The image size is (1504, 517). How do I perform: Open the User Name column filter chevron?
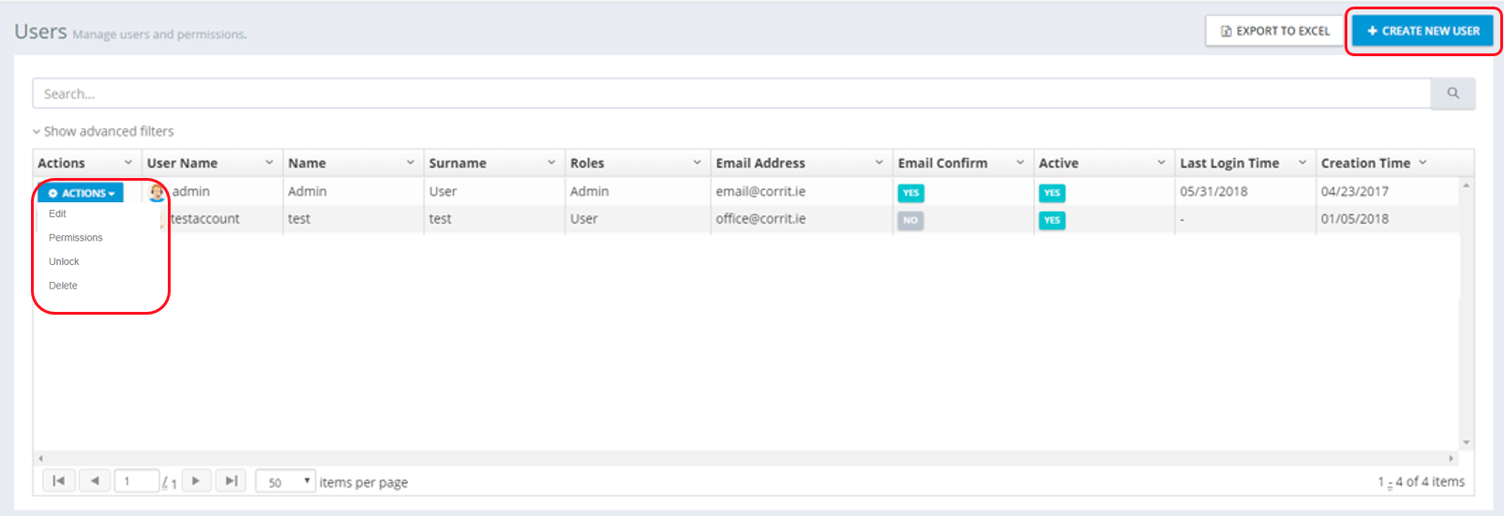click(269, 163)
